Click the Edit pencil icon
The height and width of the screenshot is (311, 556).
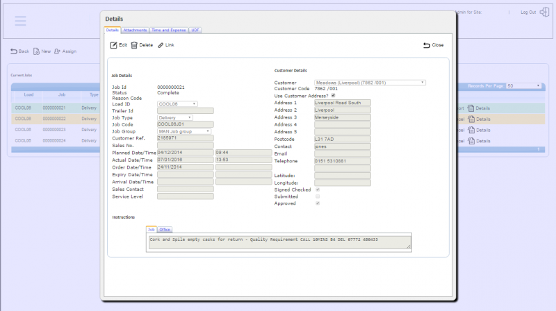tap(113, 45)
